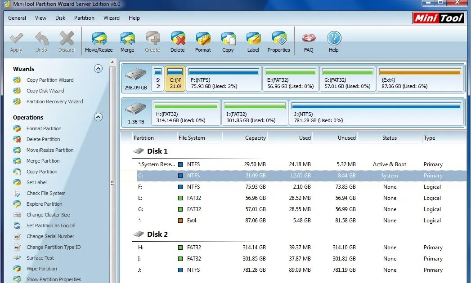The width and height of the screenshot is (471, 283).
Task: Select G:(FAT32) block in disk map
Action: (348, 79)
